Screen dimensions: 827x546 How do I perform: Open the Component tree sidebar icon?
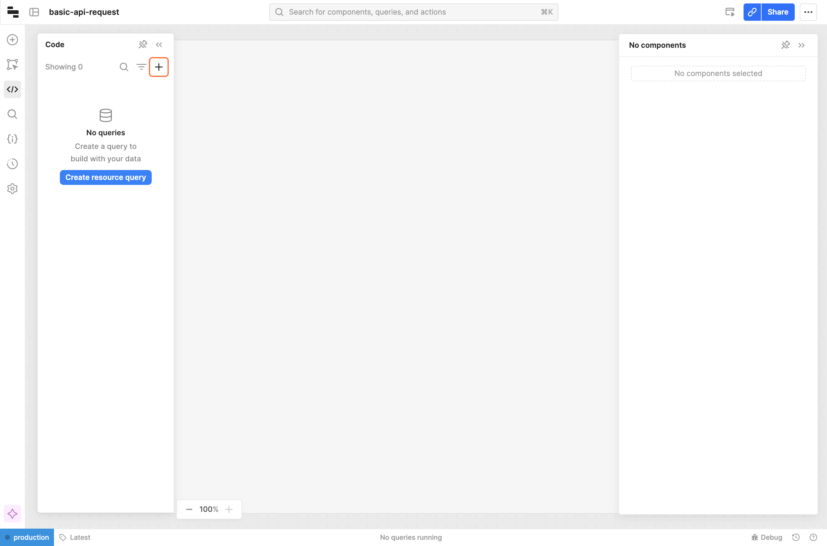point(12,65)
